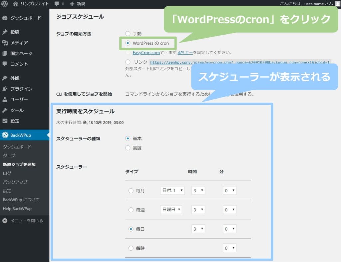Open the comments bubble icon in admin bar
The width and height of the screenshot is (341, 262).
click(x=57, y=4)
